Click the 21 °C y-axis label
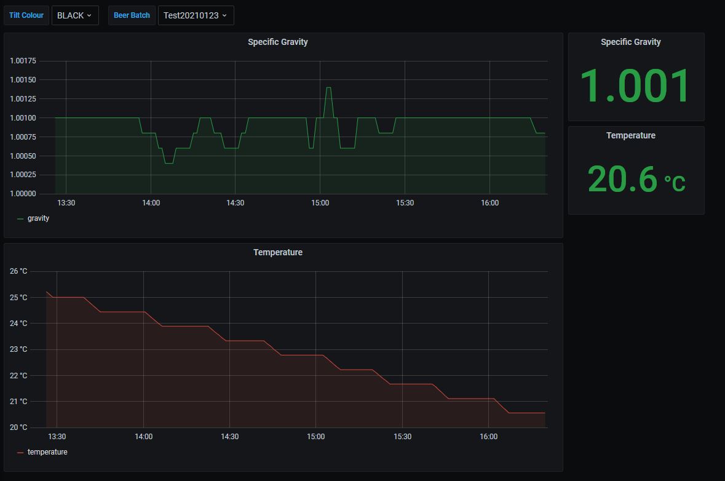 coord(18,402)
